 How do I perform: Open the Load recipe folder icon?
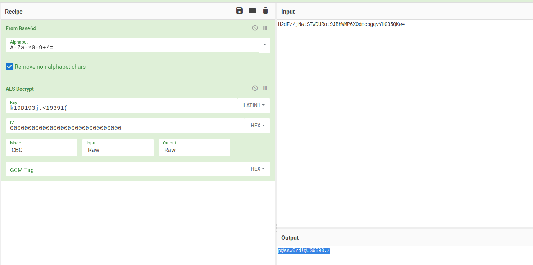tap(252, 10)
